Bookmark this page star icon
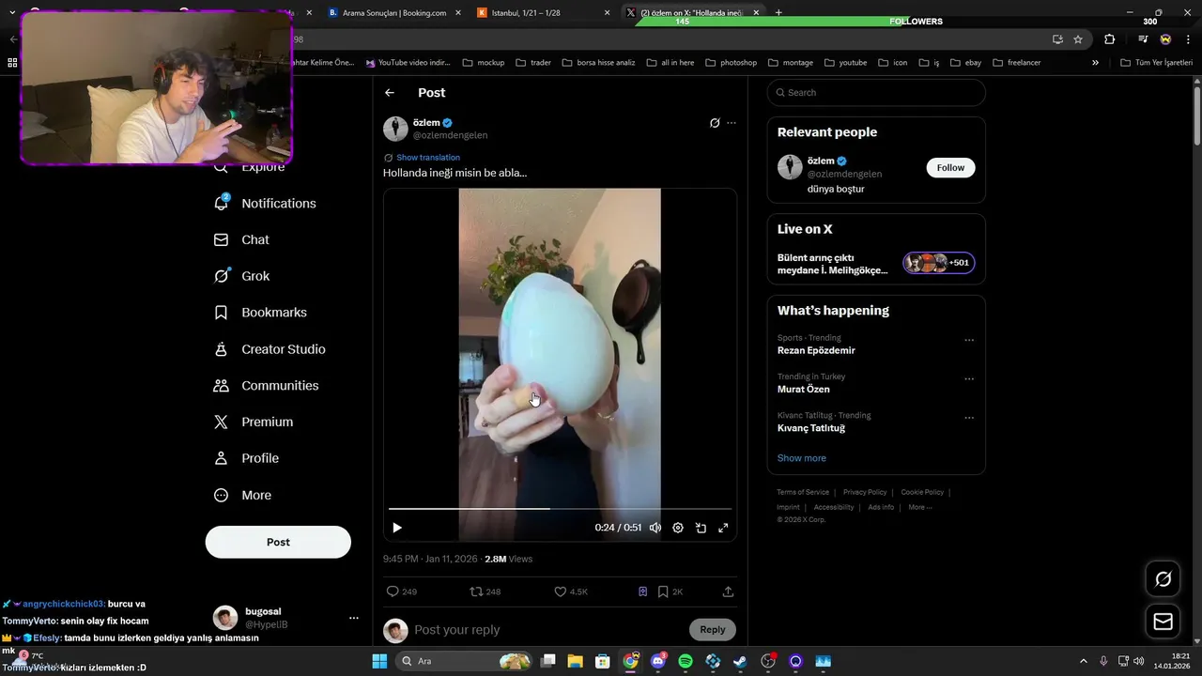 [x=1078, y=39]
